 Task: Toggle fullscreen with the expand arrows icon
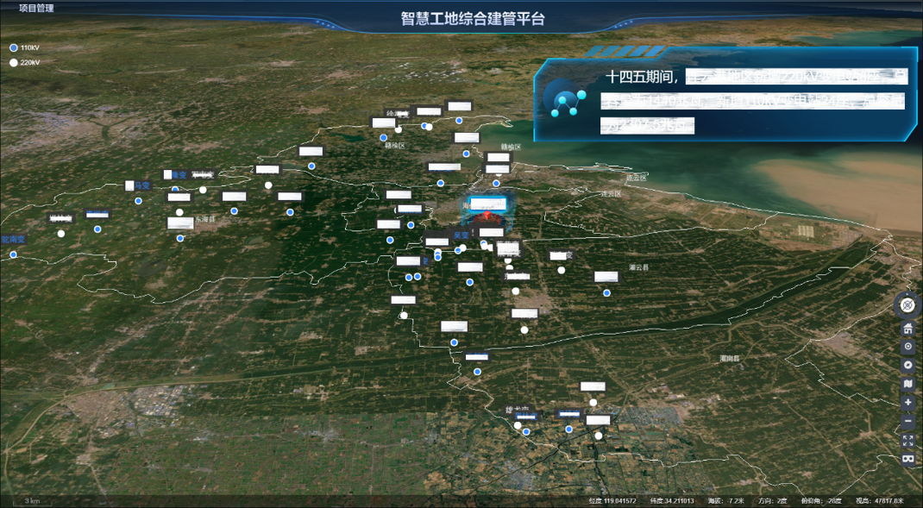(907, 440)
